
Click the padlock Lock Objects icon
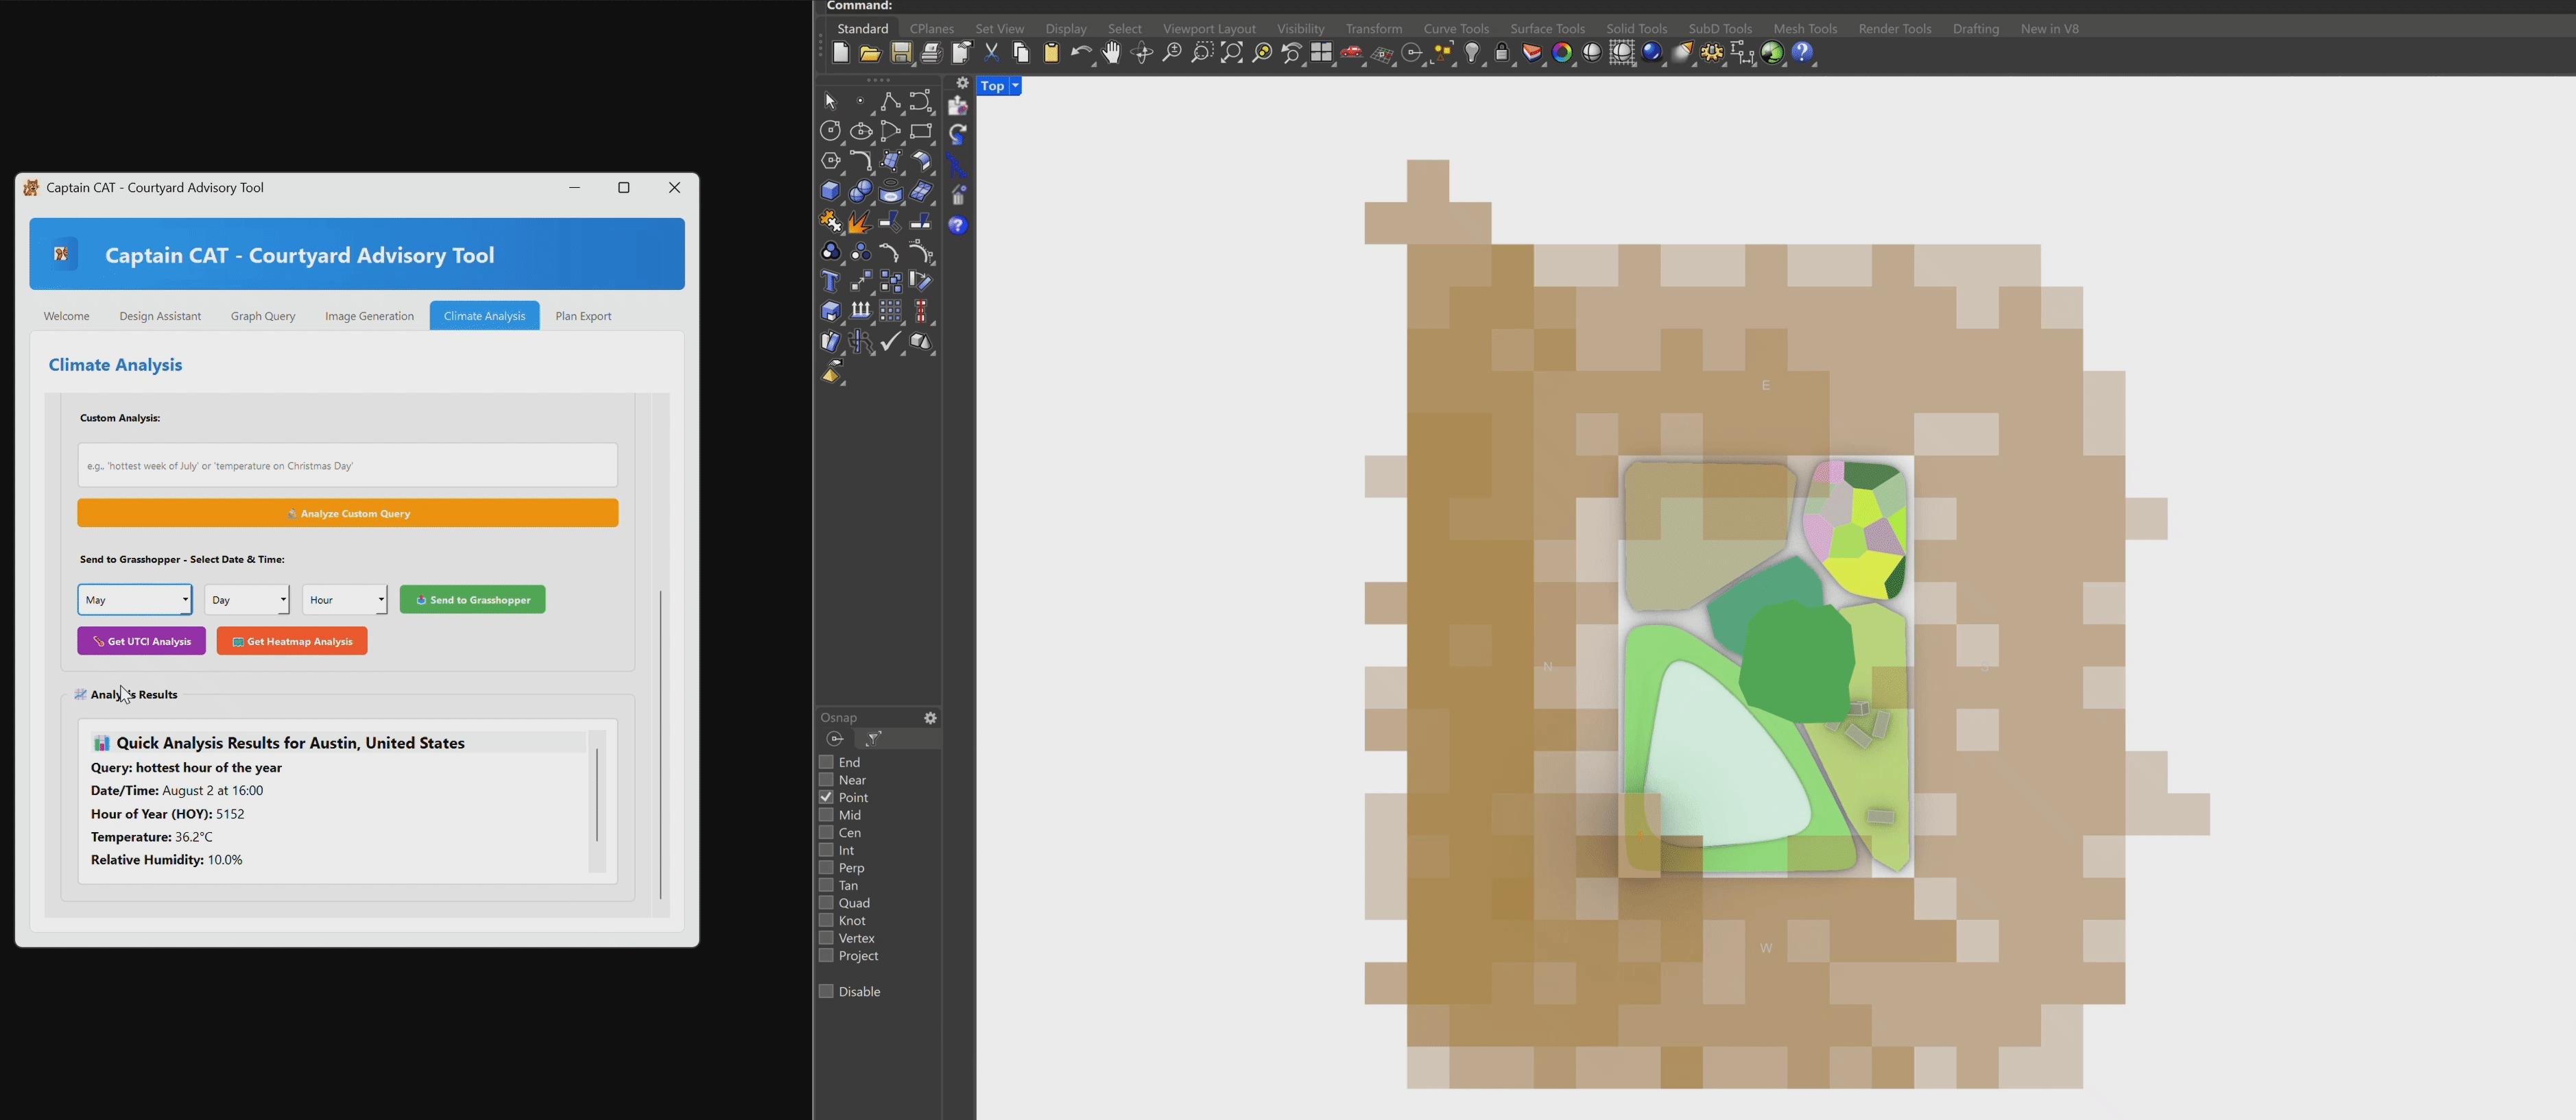(1502, 53)
